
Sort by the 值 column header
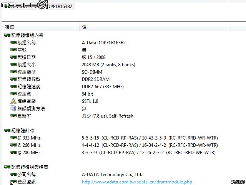[154, 27]
